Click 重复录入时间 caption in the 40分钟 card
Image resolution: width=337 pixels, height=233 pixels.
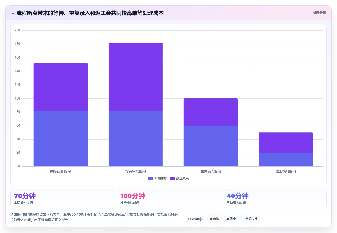tap(236, 203)
